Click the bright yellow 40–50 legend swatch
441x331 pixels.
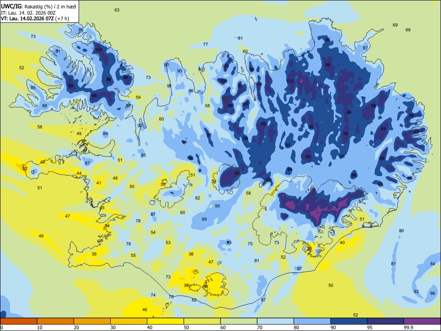[165, 321]
